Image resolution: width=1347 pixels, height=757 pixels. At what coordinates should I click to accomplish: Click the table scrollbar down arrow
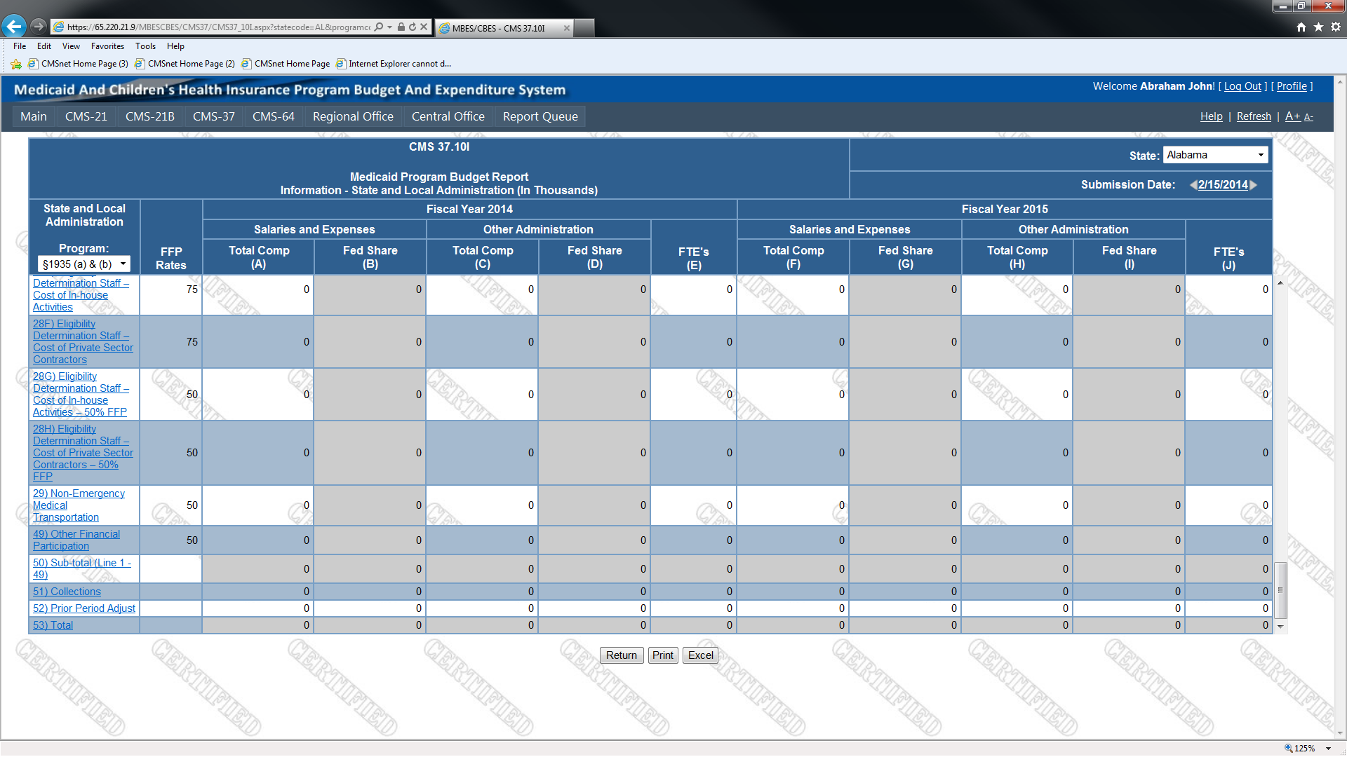pyautogui.click(x=1280, y=627)
